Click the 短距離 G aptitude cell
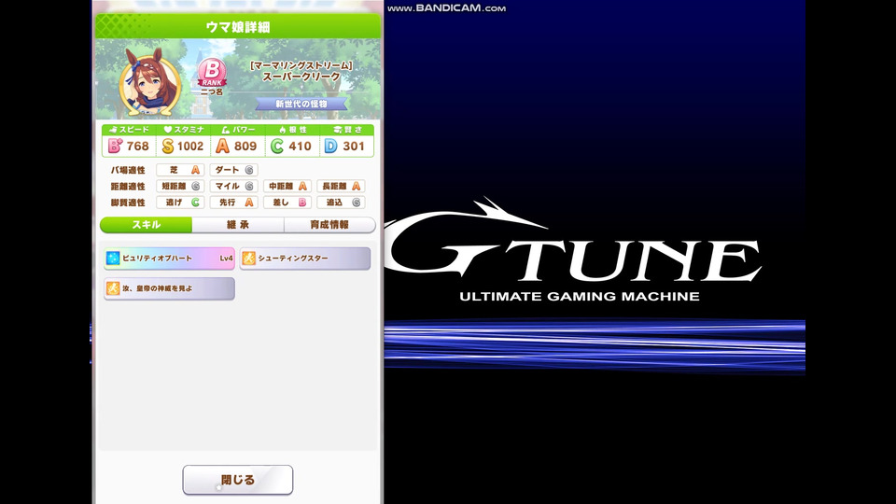Screen dimensions: 896x504 (180, 187)
